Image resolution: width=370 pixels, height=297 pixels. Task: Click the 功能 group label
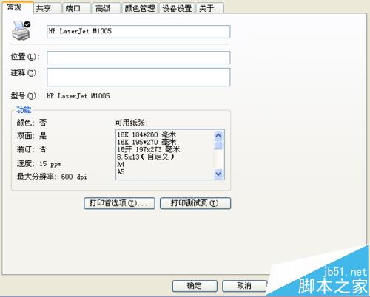[x=24, y=110]
